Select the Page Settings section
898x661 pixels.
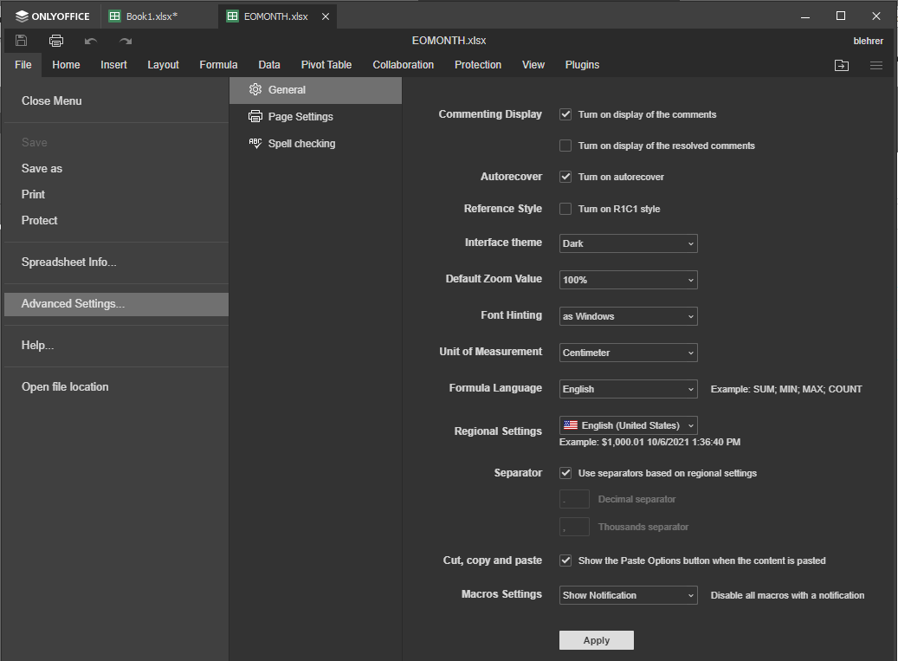coord(315,117)
